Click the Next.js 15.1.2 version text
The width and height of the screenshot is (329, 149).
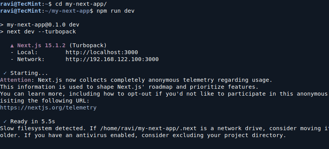(41, 45)
